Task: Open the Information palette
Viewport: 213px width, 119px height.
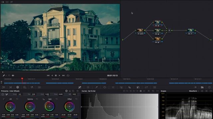Action: (209, 87)
